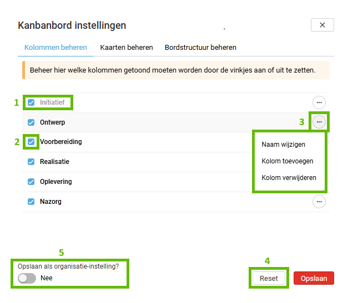Screen dimensions: 353x303
Task: Select Kolom toevoegen in the dropdown
Action: point(288,161)
